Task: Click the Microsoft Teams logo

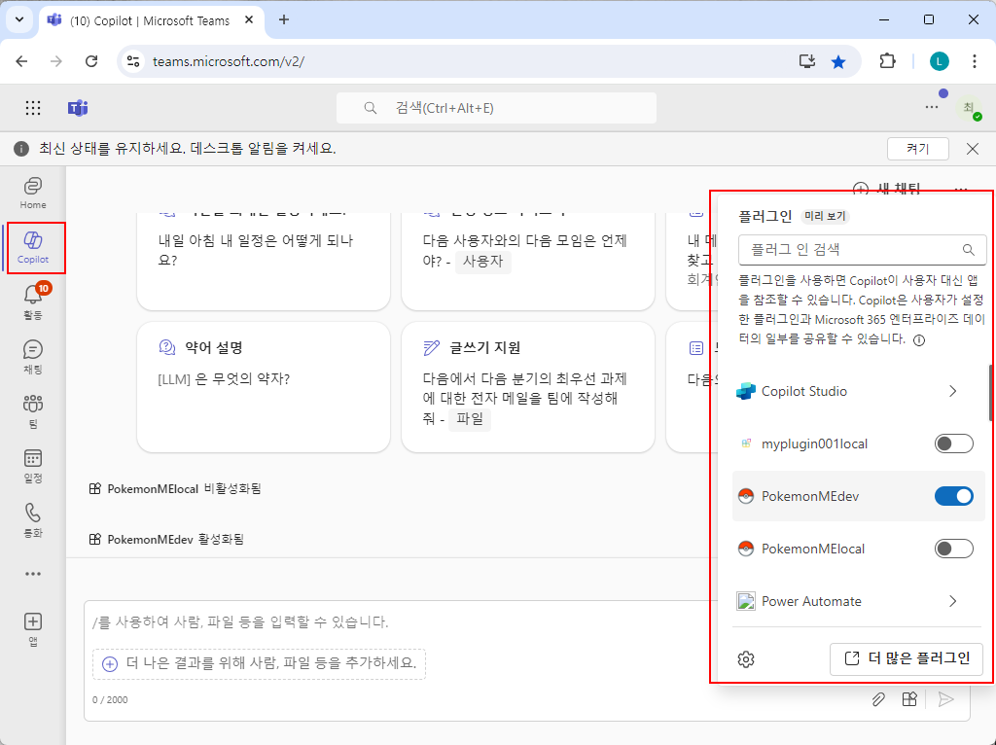Action: (x=78, y=108)
